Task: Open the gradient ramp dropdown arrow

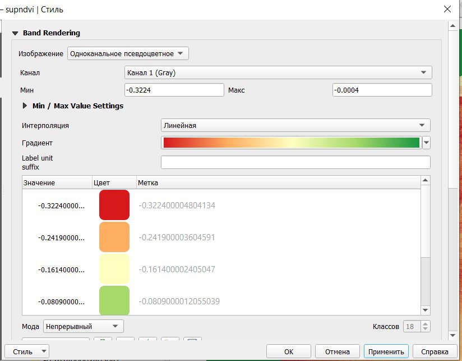Action: [426, 143]
